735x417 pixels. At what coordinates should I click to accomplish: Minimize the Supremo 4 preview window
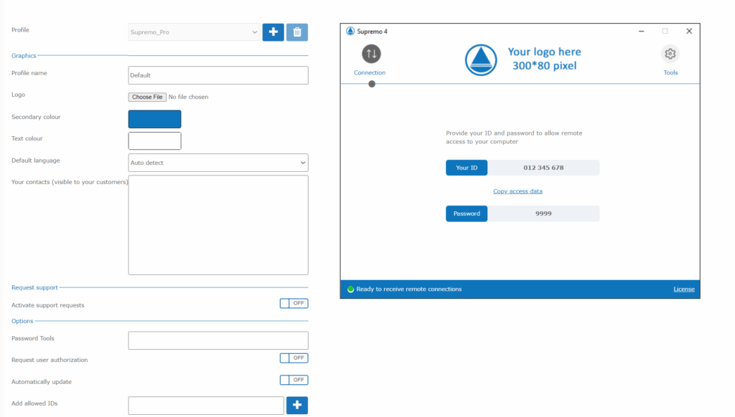pos(641,32)
